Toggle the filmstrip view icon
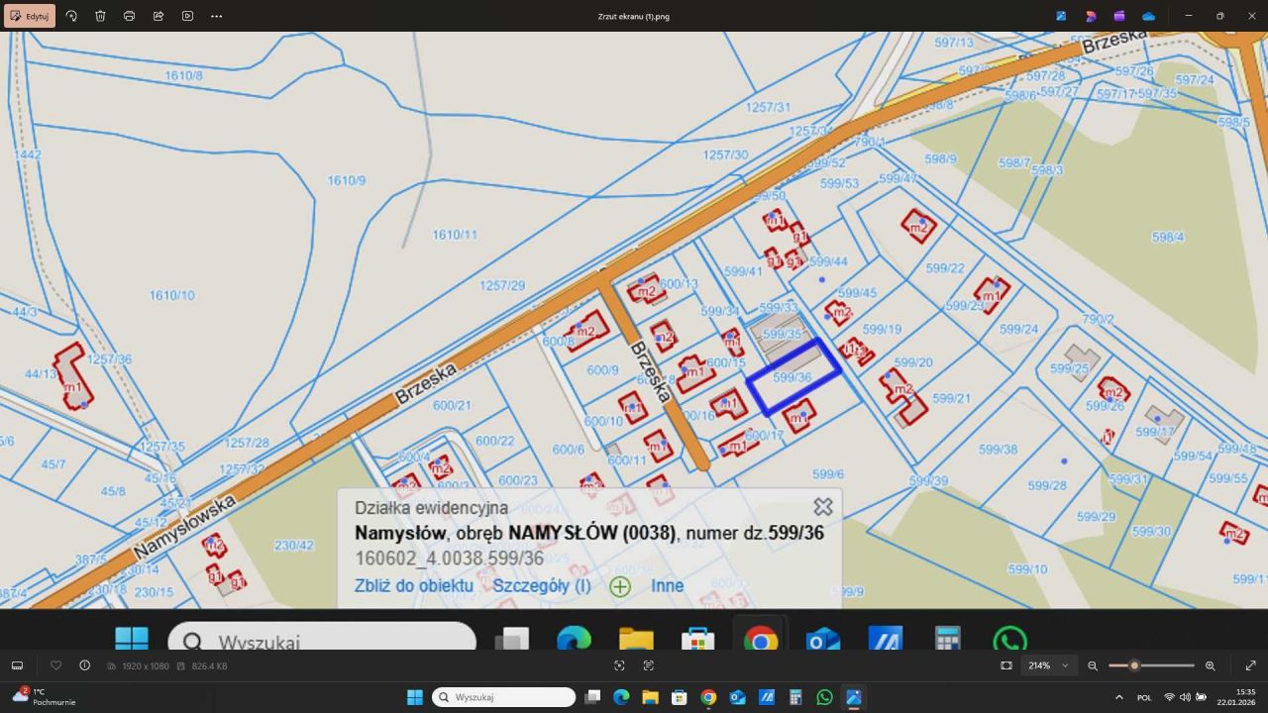The image size is (1268, 713). (17, 665)
